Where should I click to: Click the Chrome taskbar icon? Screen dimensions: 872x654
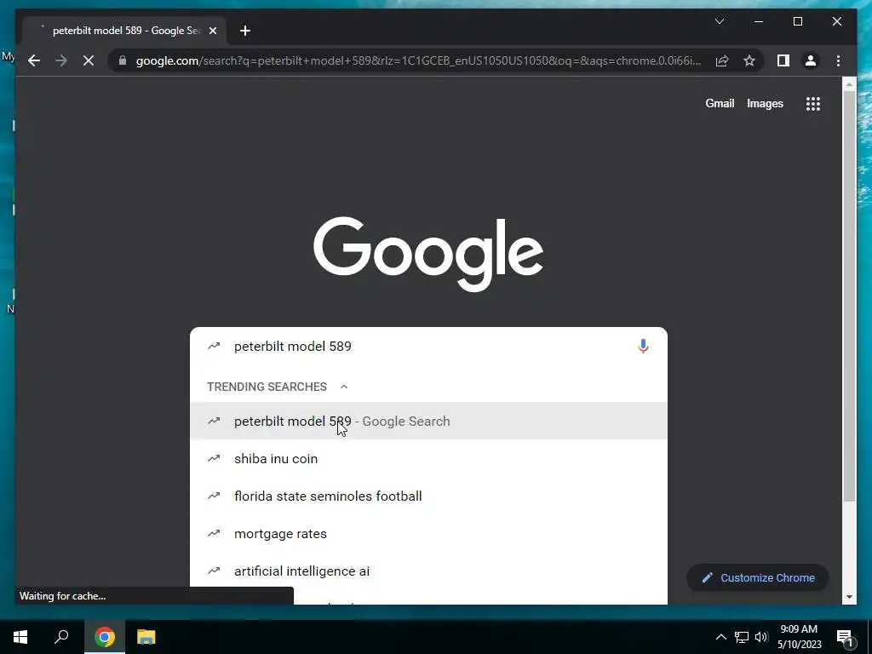[x=105, y=637]
